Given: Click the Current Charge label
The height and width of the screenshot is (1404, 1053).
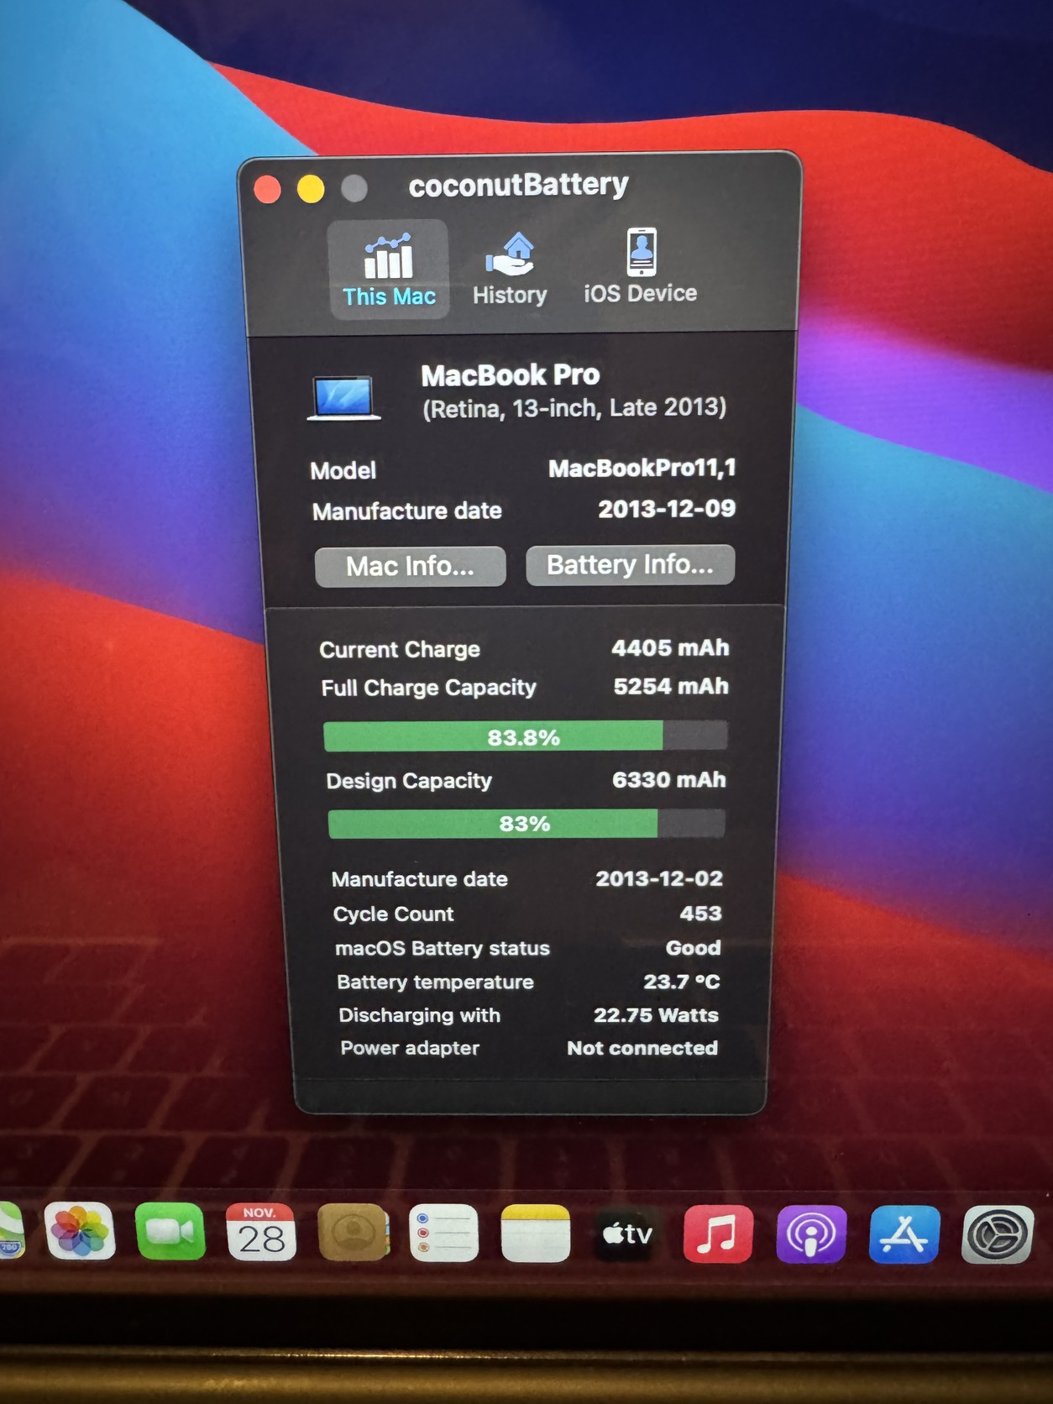Looking at the screenshot, I should click(400, 650).
